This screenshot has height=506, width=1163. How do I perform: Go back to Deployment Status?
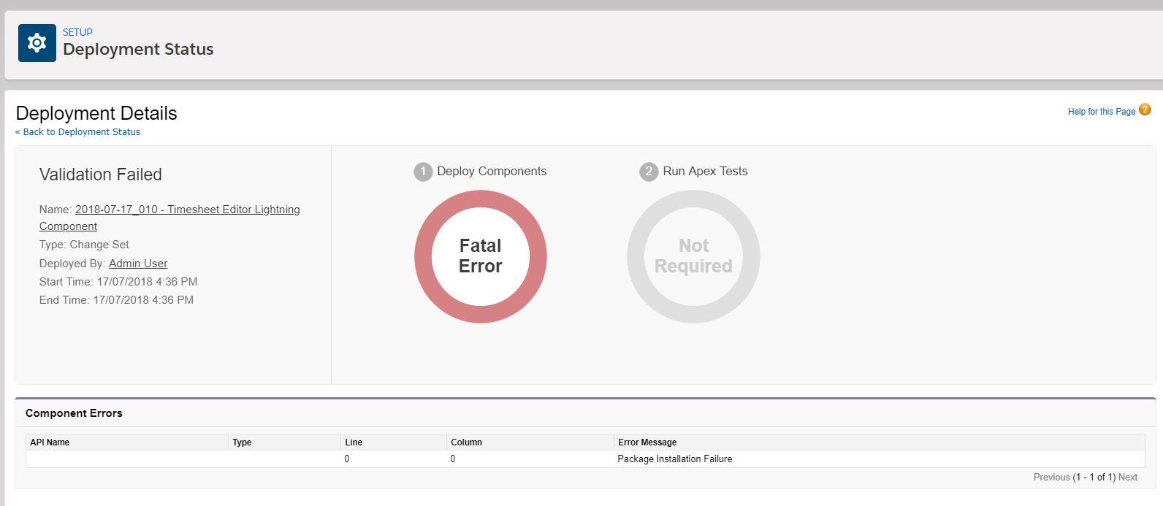(78, 132)
